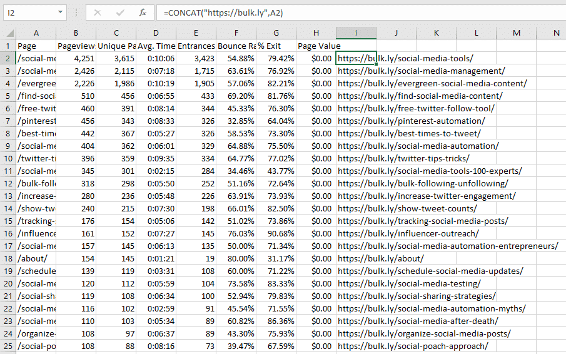Click the https://bulk.ly/pinterest-automation/ cell
Screen dimensions: 566x354
[411, 121]
